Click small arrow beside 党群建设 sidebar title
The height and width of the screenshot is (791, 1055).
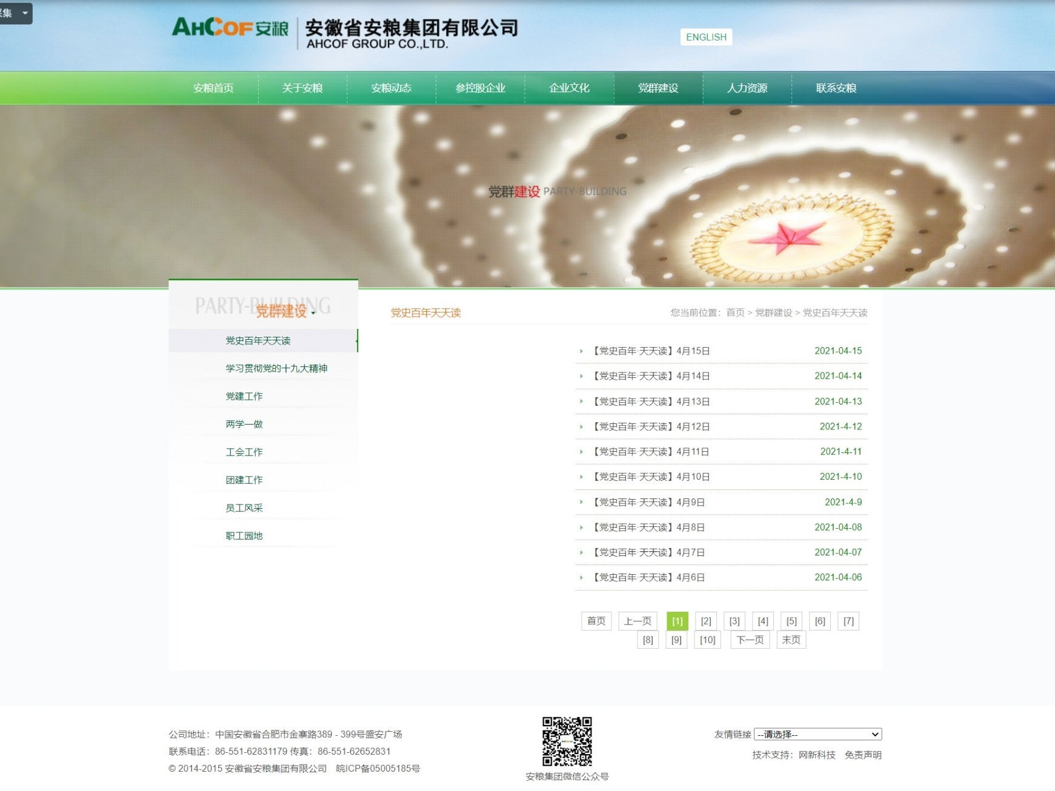tap(313, 313)
